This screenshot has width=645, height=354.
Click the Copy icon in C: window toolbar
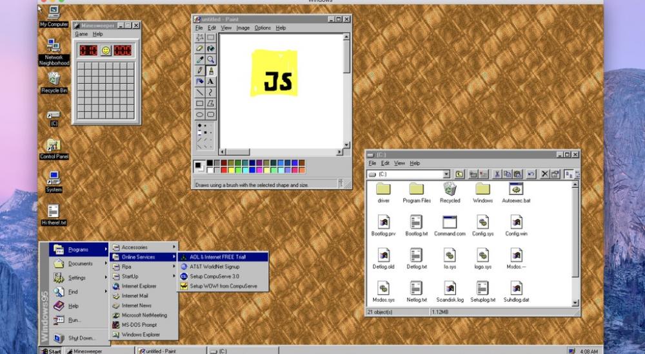pos(507,174)
